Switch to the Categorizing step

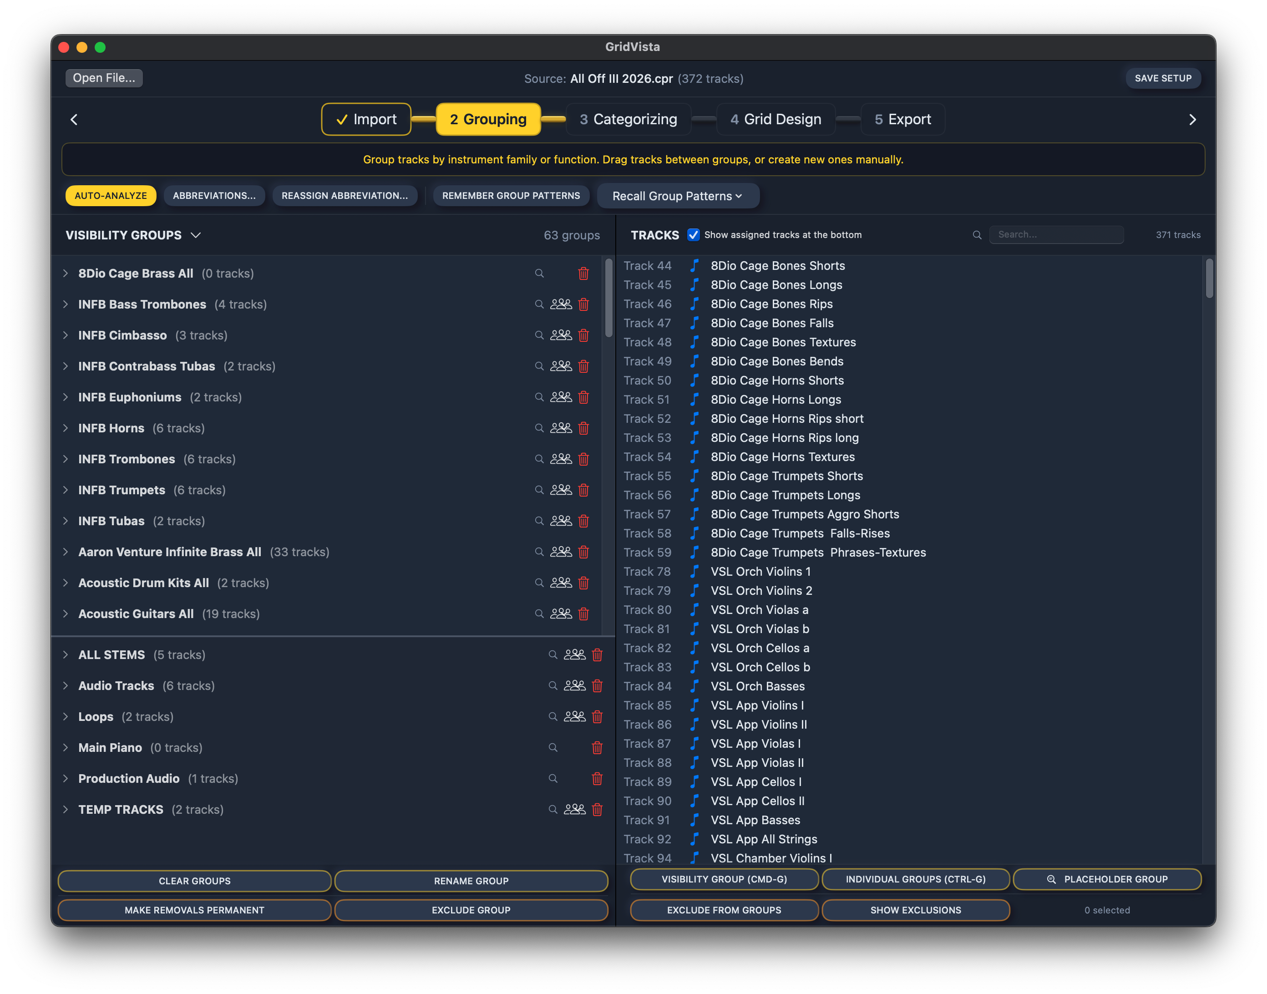click(628, 119)
